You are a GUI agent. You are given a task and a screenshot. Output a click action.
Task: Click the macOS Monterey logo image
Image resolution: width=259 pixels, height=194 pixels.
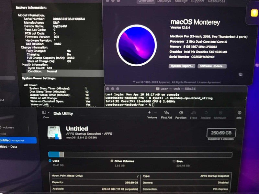coord(137,45)
